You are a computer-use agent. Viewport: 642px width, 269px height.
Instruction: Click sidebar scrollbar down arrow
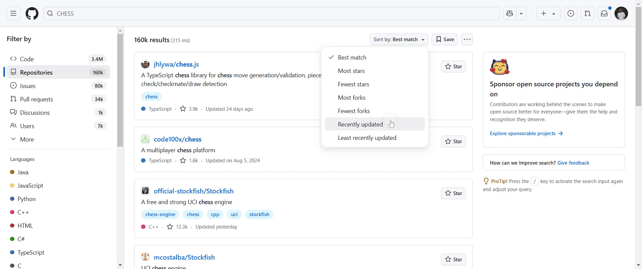tap(120, 265)
